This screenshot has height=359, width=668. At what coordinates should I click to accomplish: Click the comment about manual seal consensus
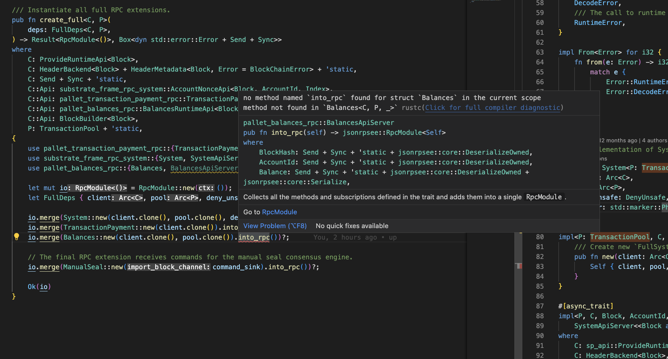pos(190,257)
